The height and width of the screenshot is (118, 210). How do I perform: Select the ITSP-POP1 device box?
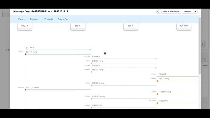pyautogui.click(x=184, y=27)
